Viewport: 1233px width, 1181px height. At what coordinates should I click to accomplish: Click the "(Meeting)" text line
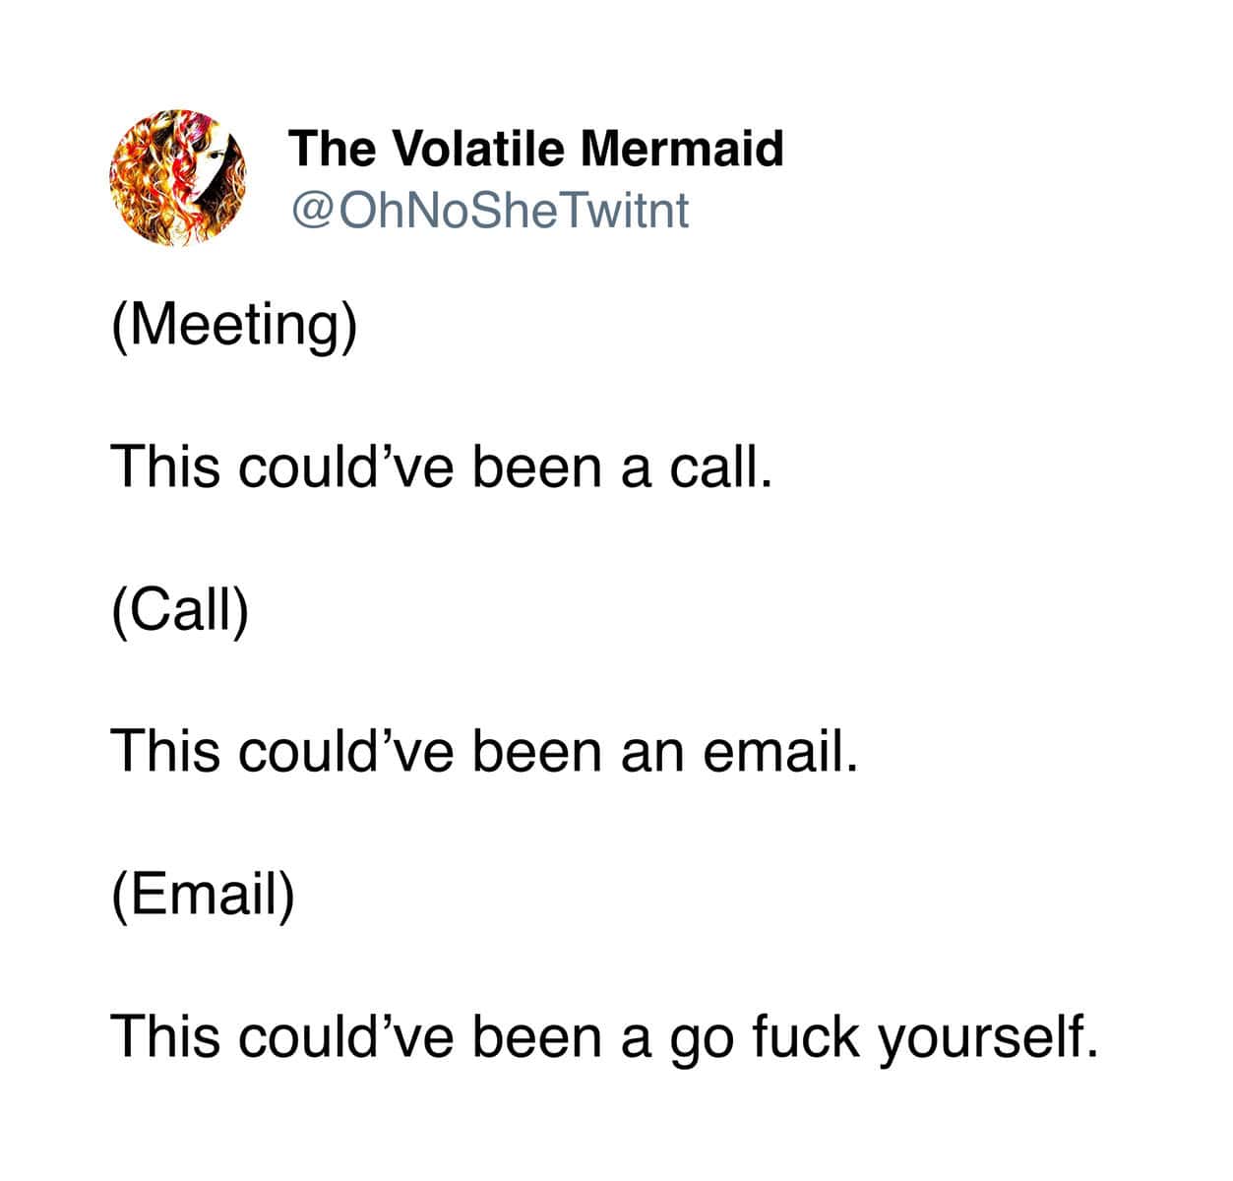tap(234, 325)
